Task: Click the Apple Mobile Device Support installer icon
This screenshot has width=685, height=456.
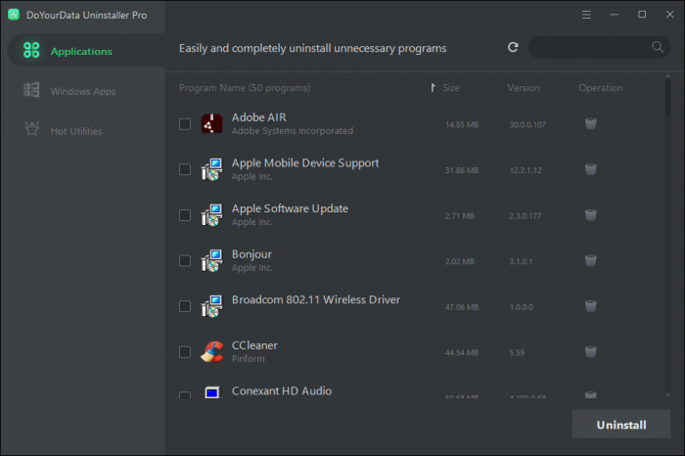Action: click(212, 169)
